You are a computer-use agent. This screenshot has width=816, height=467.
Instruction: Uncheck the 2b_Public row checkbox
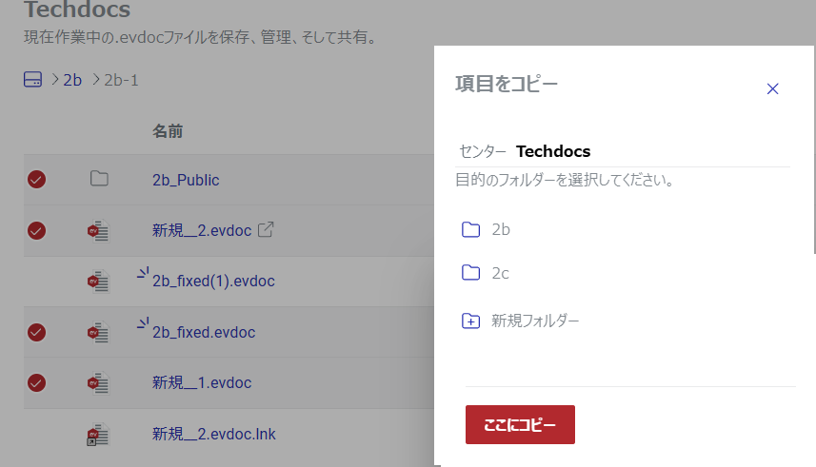tap(36, 180)
